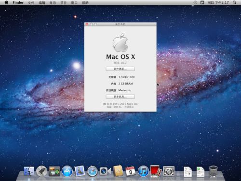Click the square status icon beside Time Machine
Screen dimensions: 241x181
point(202,2)
